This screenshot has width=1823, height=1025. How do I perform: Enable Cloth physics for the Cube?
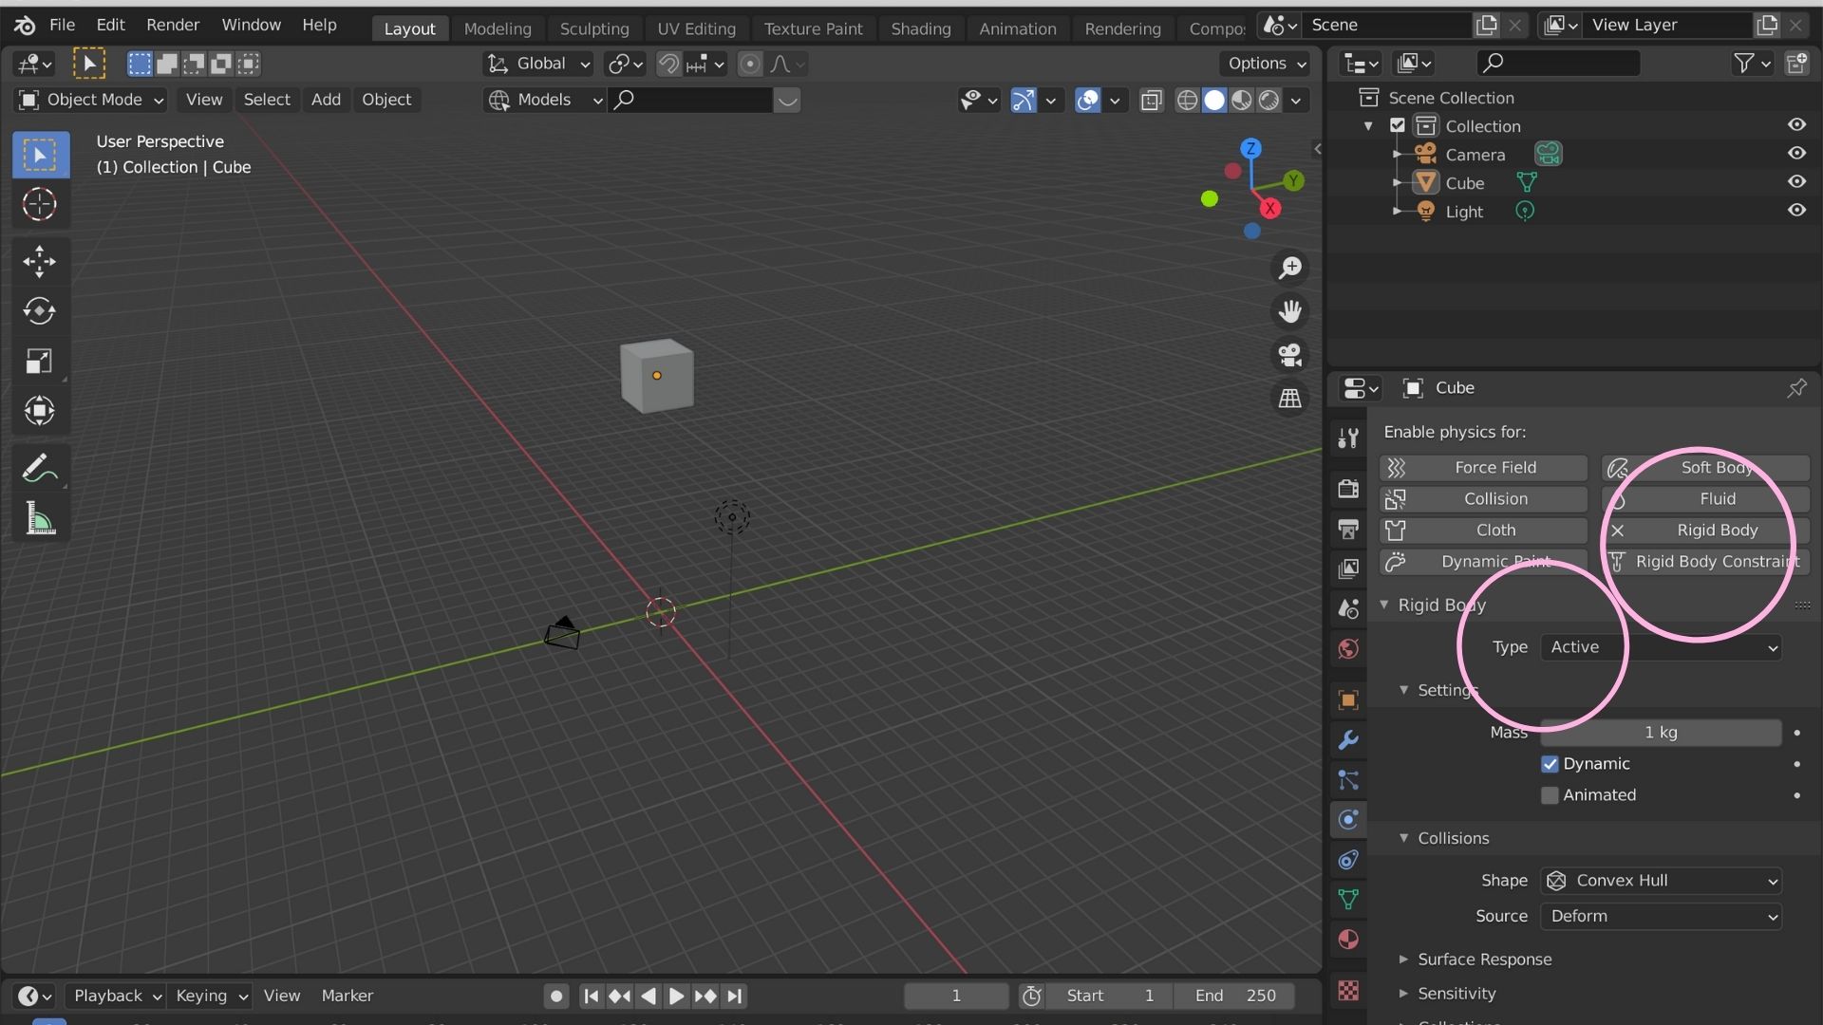pos(1482,530)
